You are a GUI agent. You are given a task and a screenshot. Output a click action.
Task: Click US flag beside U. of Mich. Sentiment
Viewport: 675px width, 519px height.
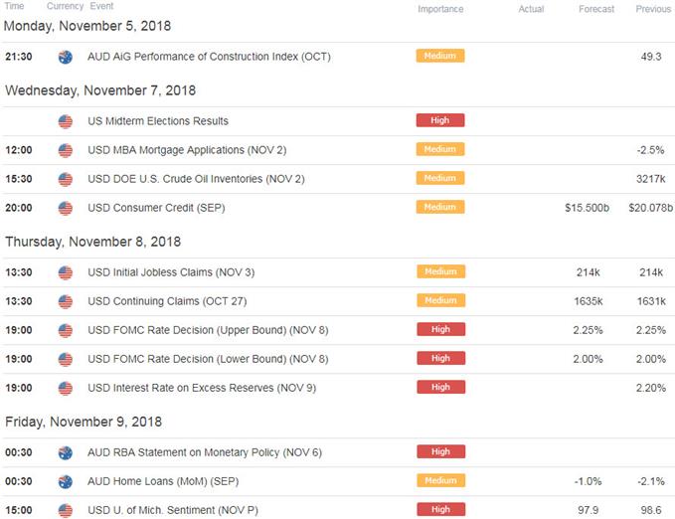pyautogui.click(x=66, y=510)
